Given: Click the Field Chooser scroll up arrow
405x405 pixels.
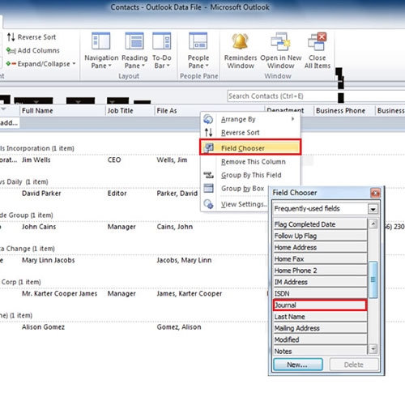Looking at the screenshot, I should 373,224.
